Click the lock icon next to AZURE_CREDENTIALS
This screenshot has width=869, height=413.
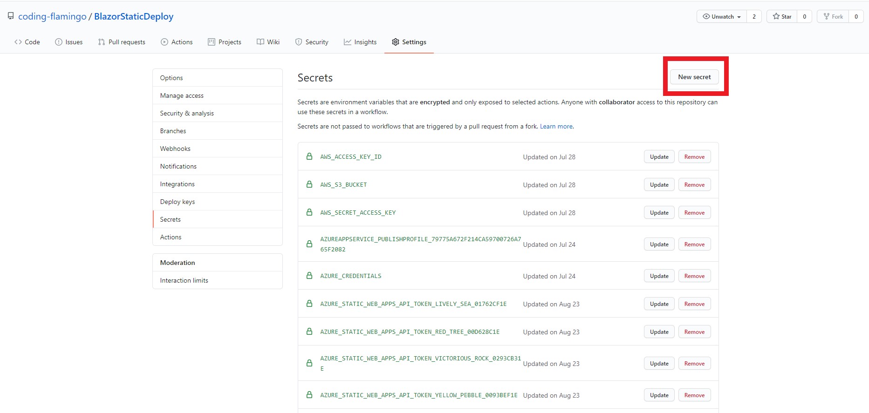[x=309, y=276]
